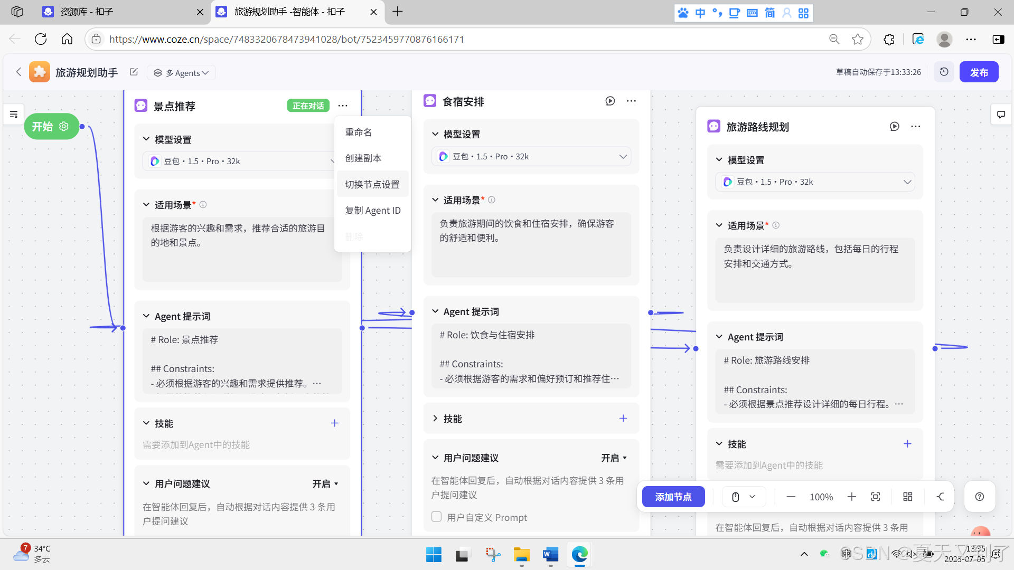The image size is (1014, 570).
Task: Select 切换节点设置 menu item
Action: pyautogui.click(x=372, y=184)
